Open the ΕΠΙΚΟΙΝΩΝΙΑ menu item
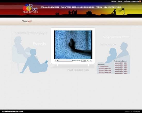Image resolution: width=142 pixels, height=113 pixels. (88, 7)
